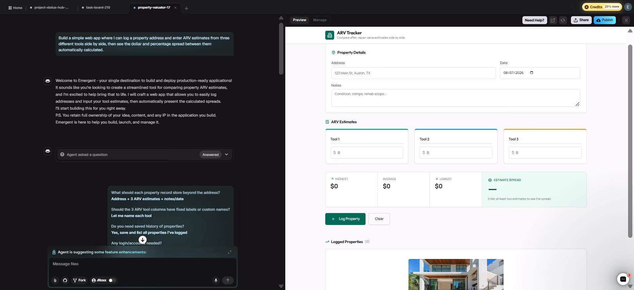Viewport: 634px width, 290px height.
Task: Click the Fork button
Action: pyautogui.click(x=79, y=280)
